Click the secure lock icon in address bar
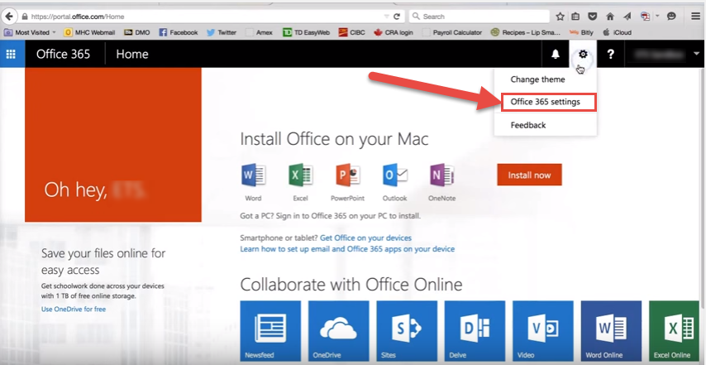 point(24,17)
